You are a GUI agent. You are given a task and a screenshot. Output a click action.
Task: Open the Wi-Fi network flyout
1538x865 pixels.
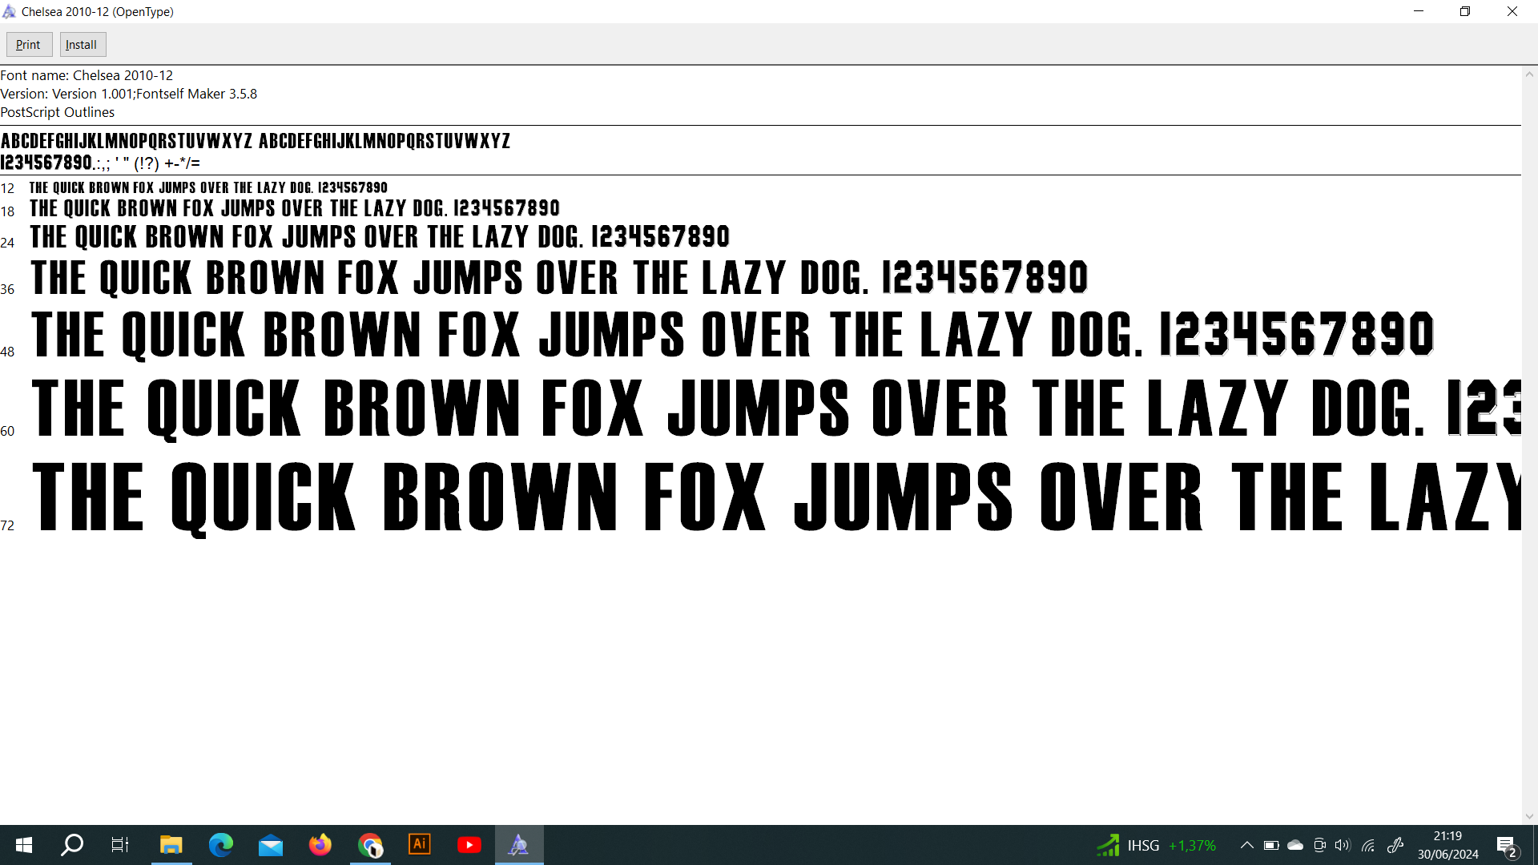point(1368,845)
